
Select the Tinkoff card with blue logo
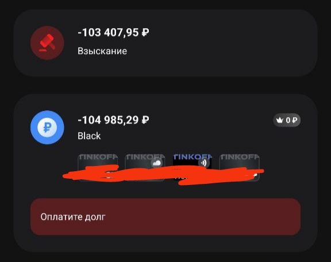tap(192, 167)
